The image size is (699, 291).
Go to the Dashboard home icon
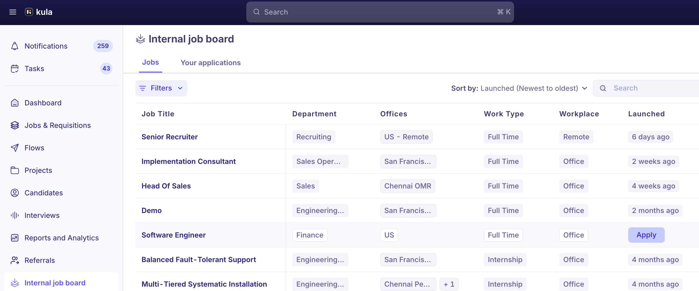[x=15, y=103]
